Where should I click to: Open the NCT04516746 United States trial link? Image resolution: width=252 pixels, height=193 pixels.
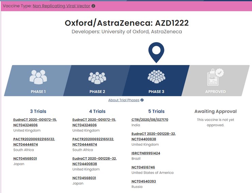pyautogui.click(x=143, y=167)
